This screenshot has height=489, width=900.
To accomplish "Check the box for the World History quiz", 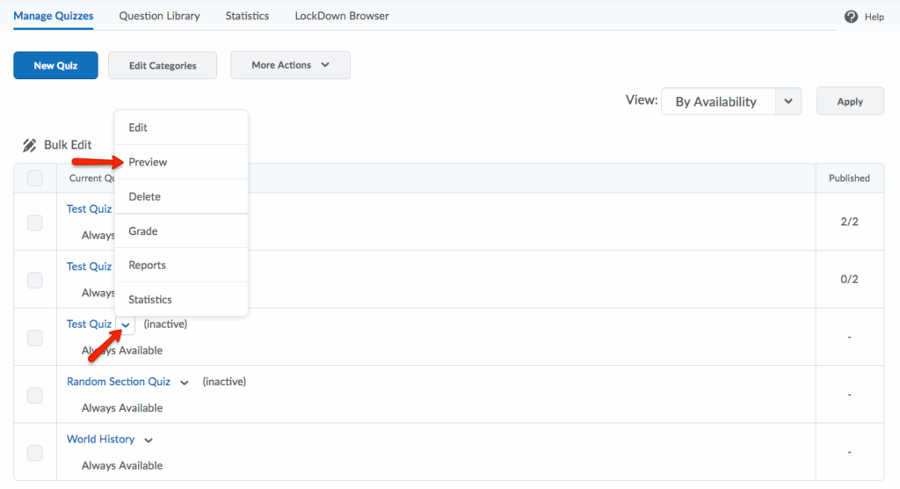I will 35,453.
